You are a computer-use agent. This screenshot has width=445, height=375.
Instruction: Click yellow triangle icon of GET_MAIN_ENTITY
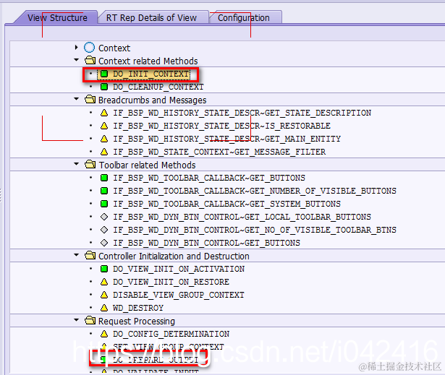click(x=104, y=139)
